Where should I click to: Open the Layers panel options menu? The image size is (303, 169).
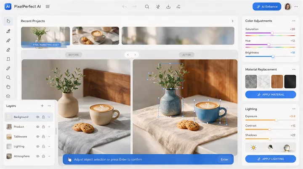(50, 106)
